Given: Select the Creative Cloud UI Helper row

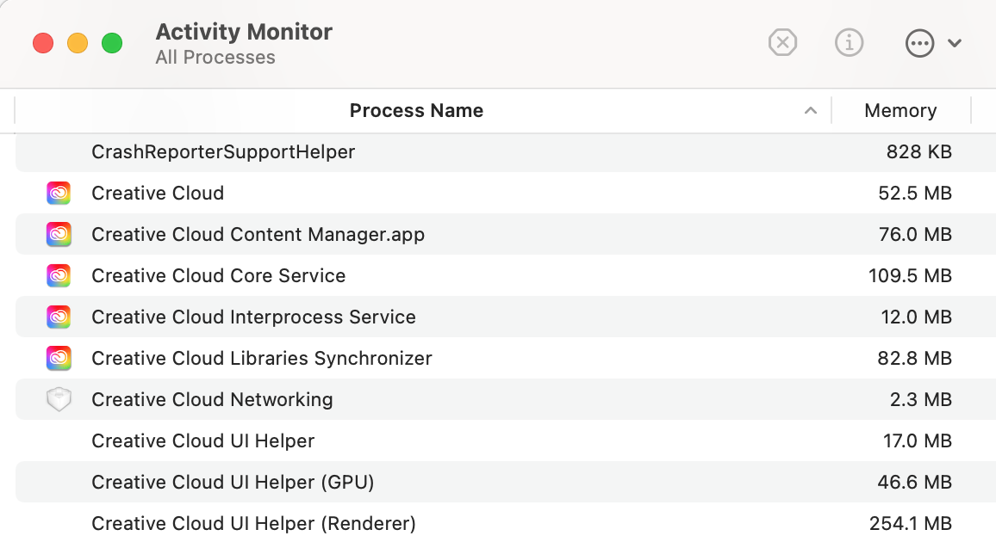Looking at the screenshot, I should click(x=203, y=441).
